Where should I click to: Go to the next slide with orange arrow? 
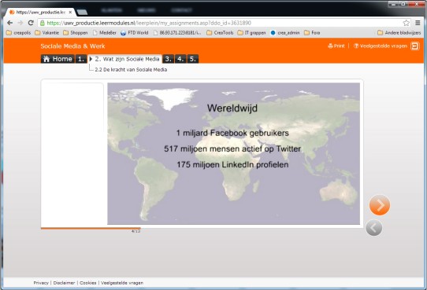[380, 205]
